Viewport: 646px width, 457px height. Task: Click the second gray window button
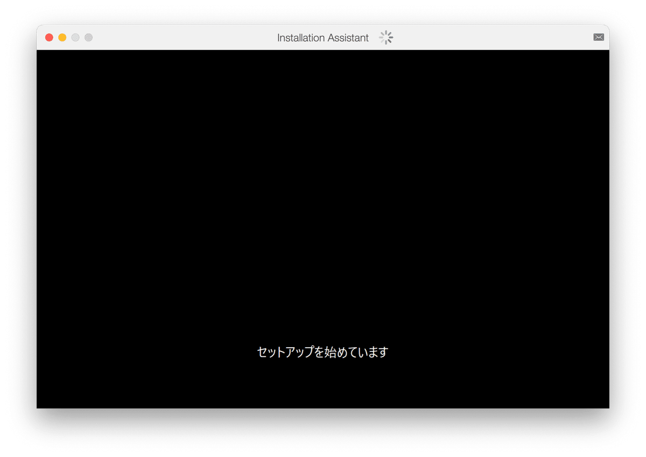pos(88,37)
